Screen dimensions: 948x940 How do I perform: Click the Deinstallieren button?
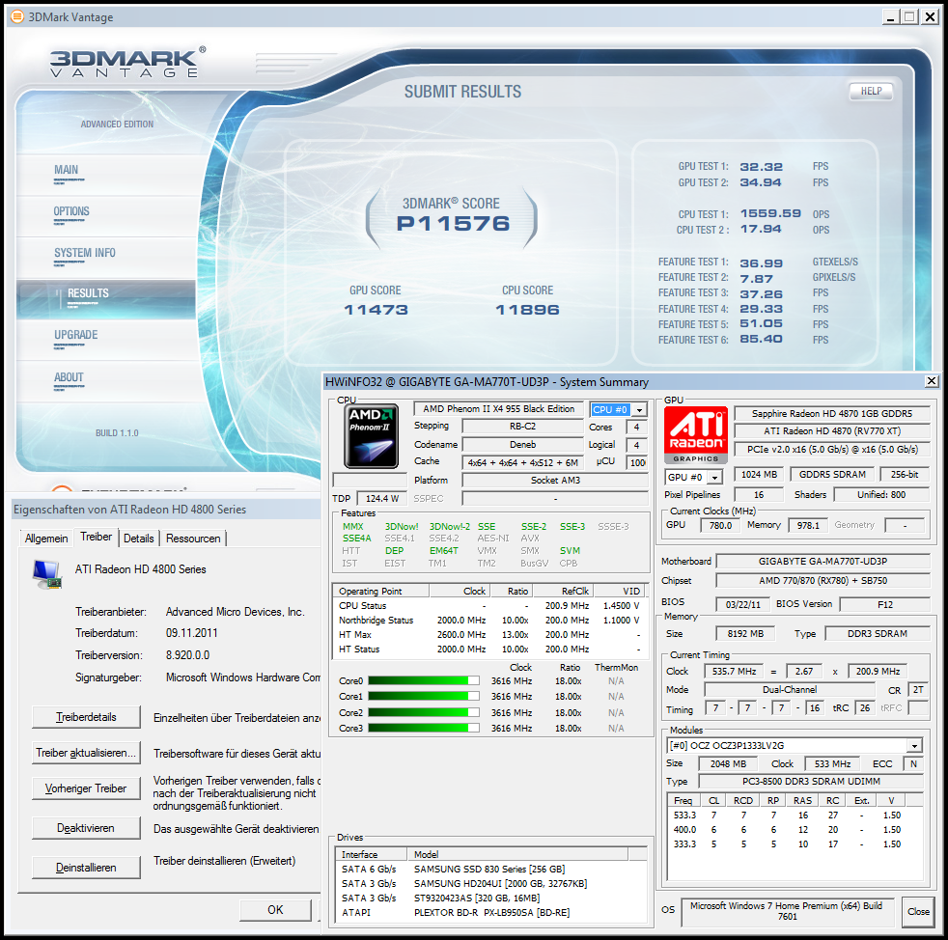(87, 868)
